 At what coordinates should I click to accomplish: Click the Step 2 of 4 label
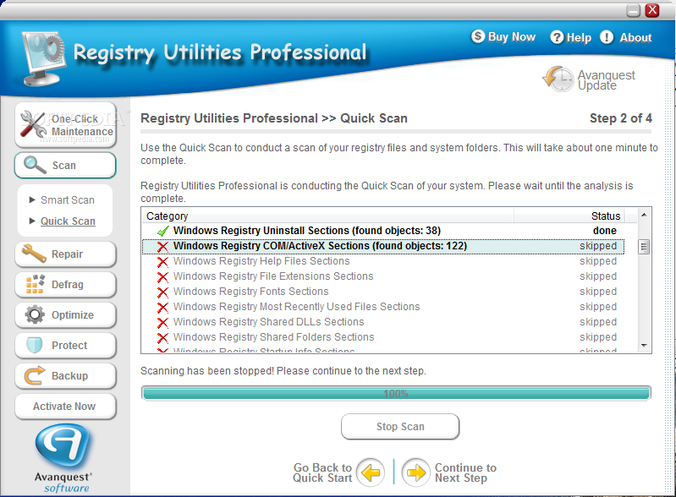[621, 118]
